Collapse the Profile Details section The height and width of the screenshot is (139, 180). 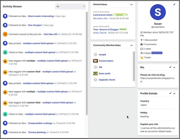pyautogui.click(x=174, y=94)
